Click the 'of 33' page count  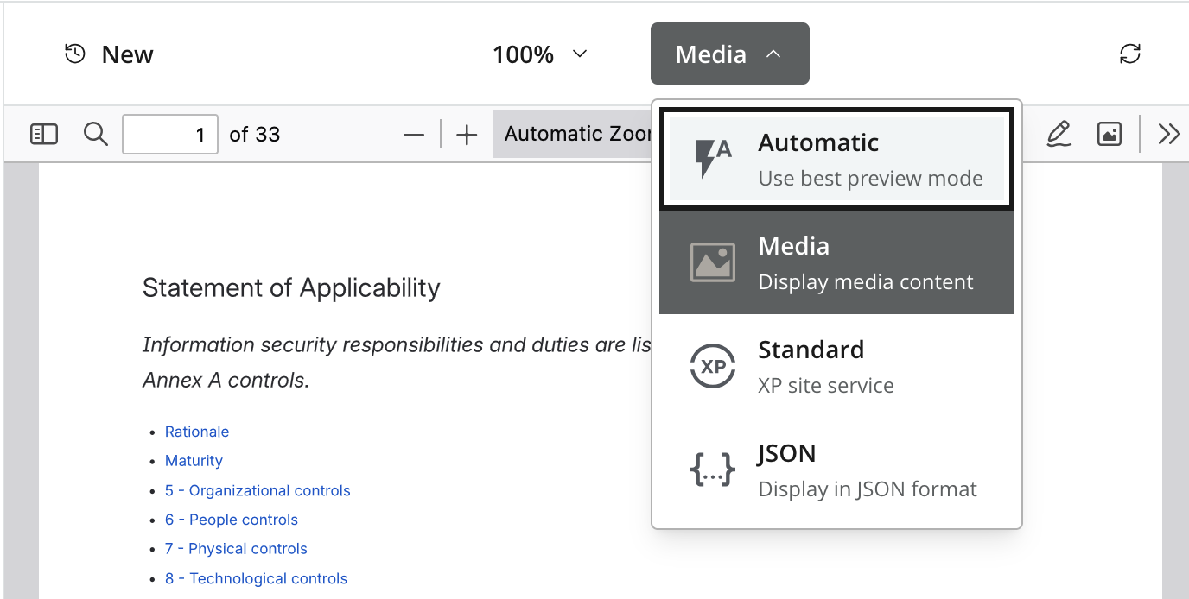point(255,134)
